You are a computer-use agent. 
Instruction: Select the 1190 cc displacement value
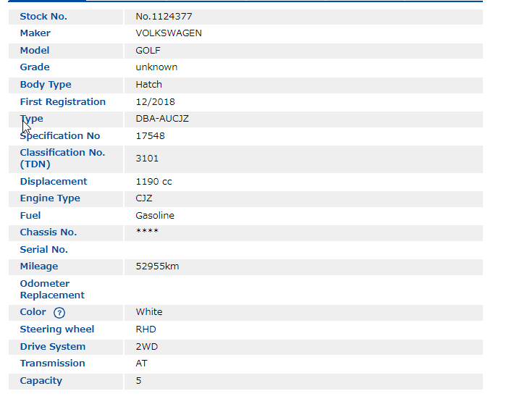[x=153, y=182]
